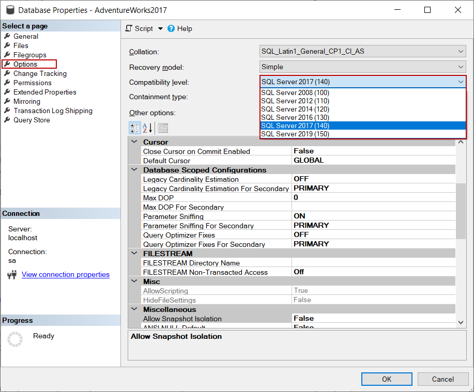This screenshot has height=392, width=474.
Task: Click View connection properties link
Action: 66,274
